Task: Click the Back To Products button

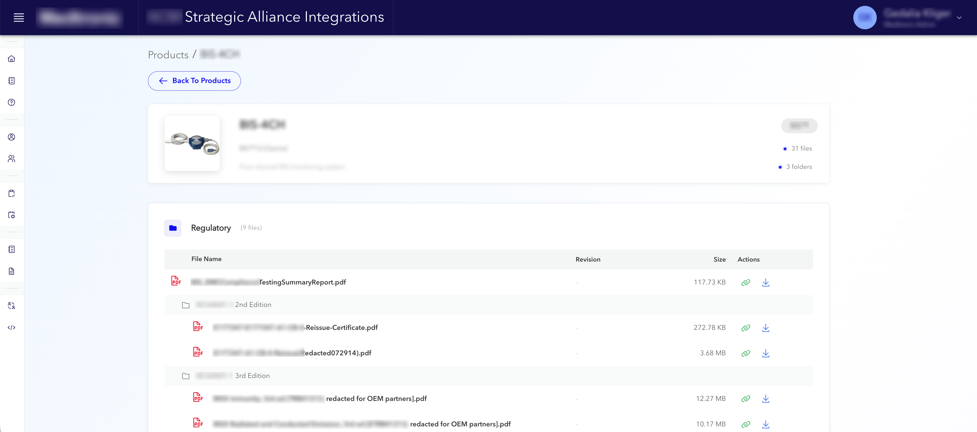Action: 194,81
